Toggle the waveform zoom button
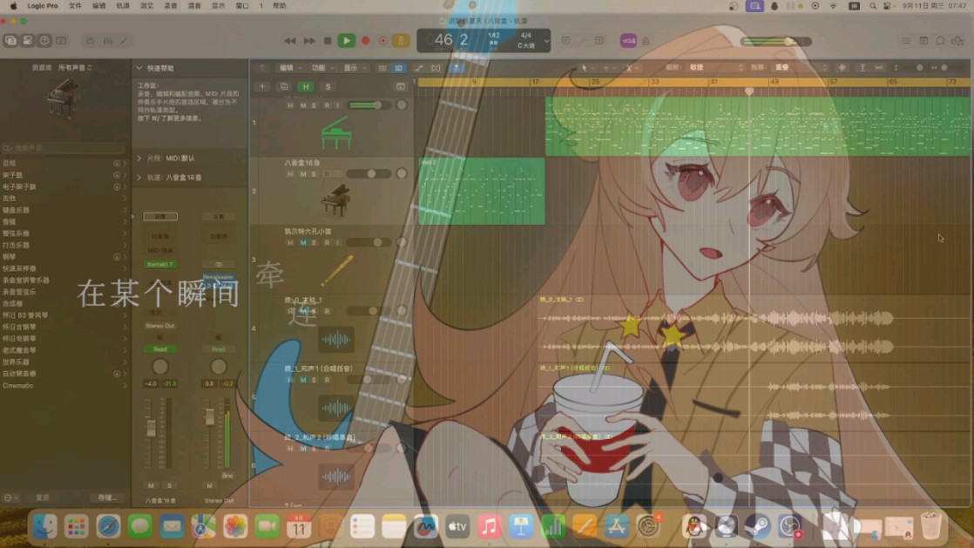 tap(842, 68)
